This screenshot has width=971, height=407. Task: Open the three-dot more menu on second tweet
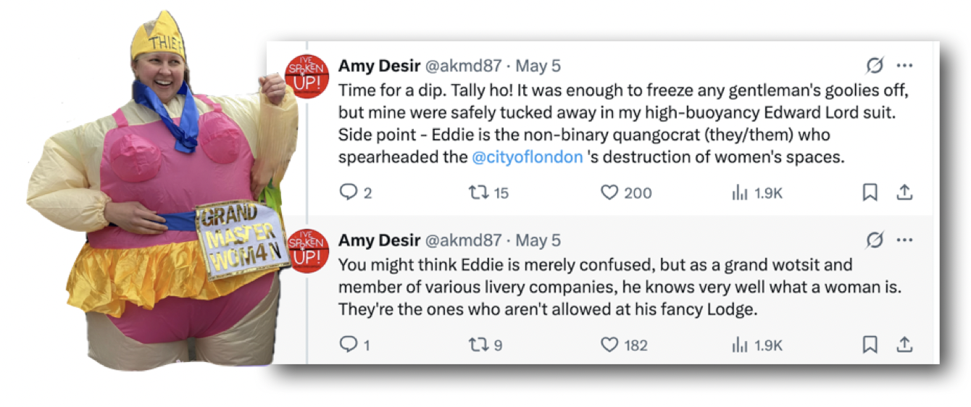tap(904, 240)
